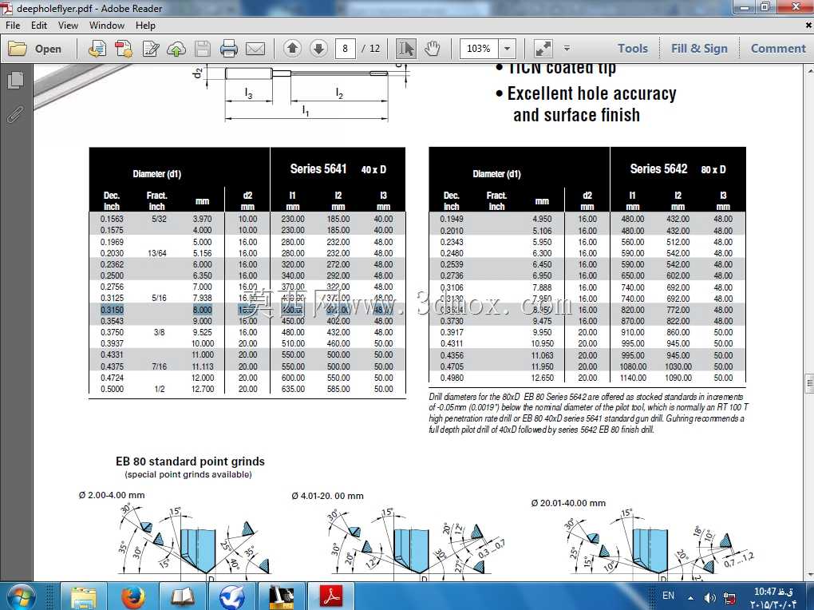Open Windows Explorer from the taskbar
This screenshot has height=610, width=814.
[x=84, y=596]
